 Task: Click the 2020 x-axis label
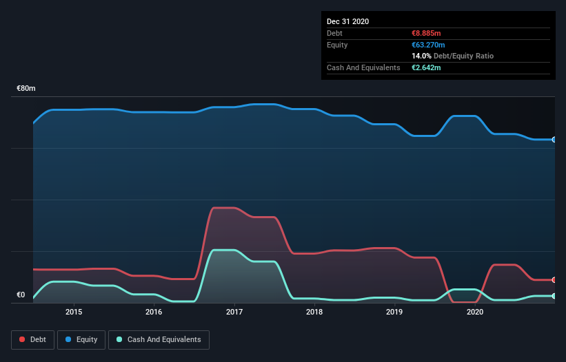[475, 312]
